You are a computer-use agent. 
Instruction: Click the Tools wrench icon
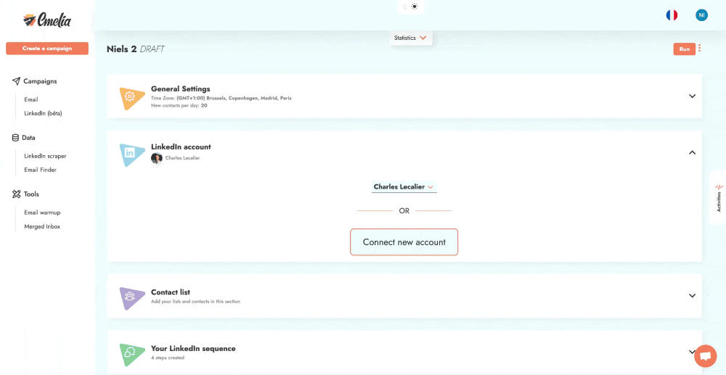[x=16, y=194]
